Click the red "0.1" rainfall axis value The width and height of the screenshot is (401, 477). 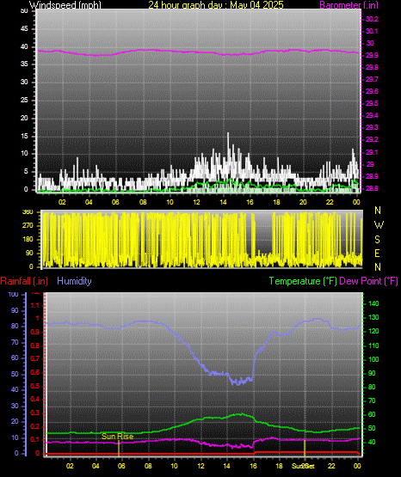tap(35, 440)
